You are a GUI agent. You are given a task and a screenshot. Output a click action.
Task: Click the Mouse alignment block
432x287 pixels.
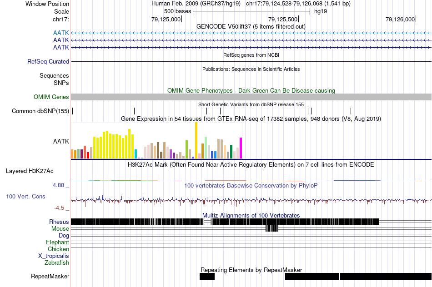(272, 228)
